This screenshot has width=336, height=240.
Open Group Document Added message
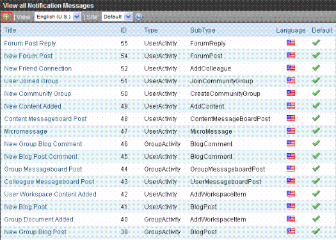38,220
